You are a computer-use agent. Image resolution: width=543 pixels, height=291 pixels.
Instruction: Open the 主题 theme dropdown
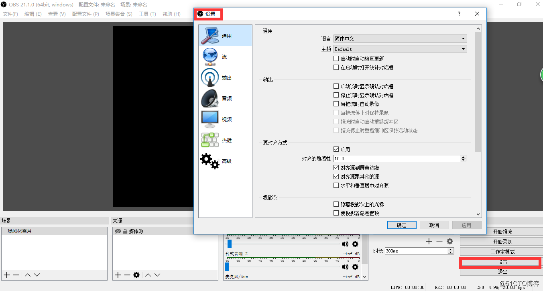click(x=400, y=49)
